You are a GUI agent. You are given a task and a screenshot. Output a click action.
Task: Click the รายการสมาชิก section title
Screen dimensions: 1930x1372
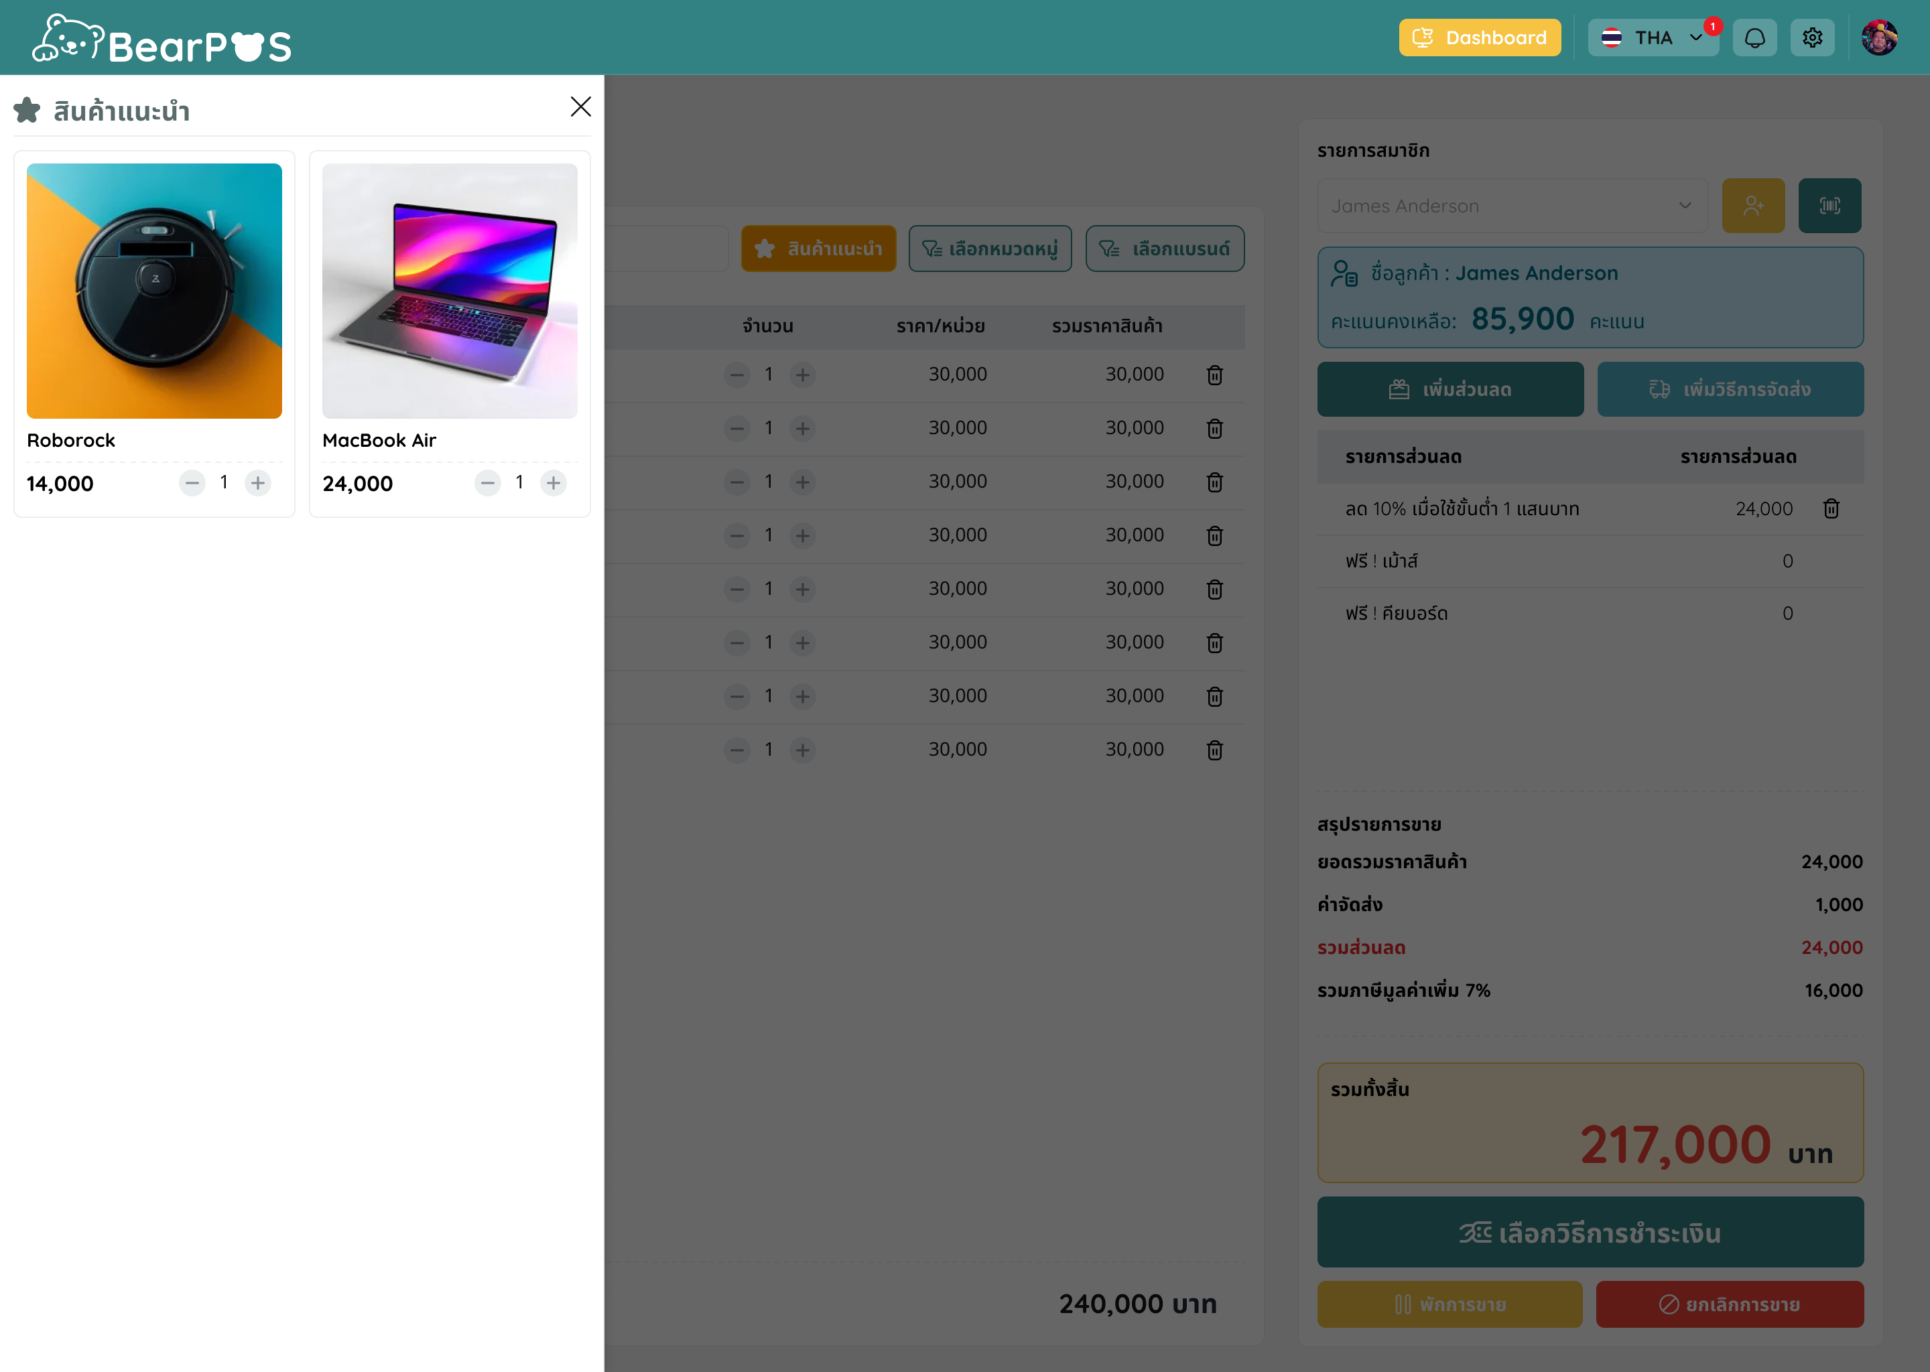[1373, 150]
